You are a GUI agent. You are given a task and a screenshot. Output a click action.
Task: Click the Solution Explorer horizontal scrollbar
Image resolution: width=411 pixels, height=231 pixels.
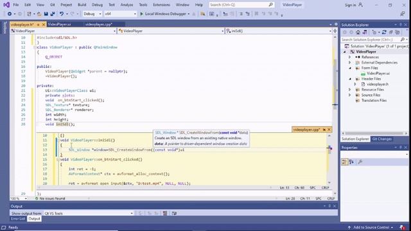click(x=374, y=133)
